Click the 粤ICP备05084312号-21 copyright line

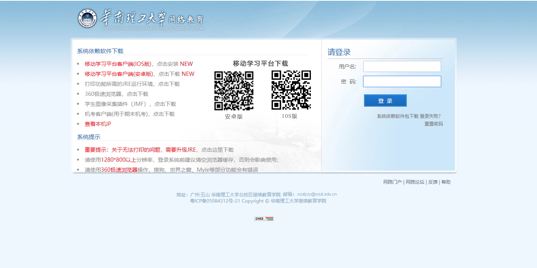tap(258, 201)
